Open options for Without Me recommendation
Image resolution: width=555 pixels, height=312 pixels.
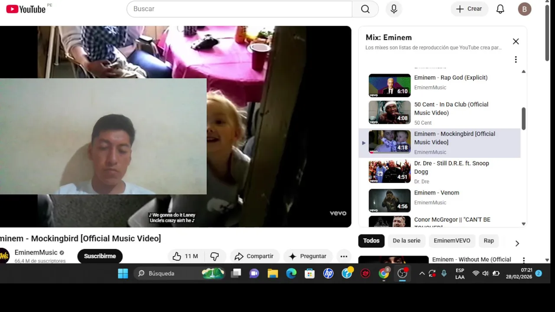click(x=524, y=260)
